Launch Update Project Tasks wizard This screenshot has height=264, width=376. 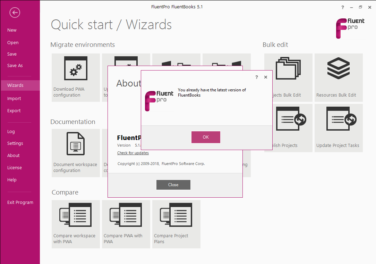click(x=339, y=128)
